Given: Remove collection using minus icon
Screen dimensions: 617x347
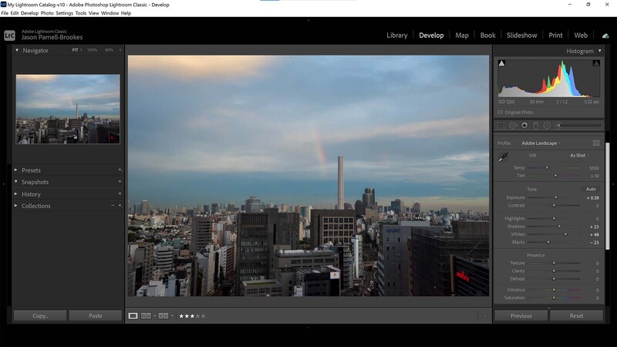Looking at the screenshot, I should coord(113,206).
